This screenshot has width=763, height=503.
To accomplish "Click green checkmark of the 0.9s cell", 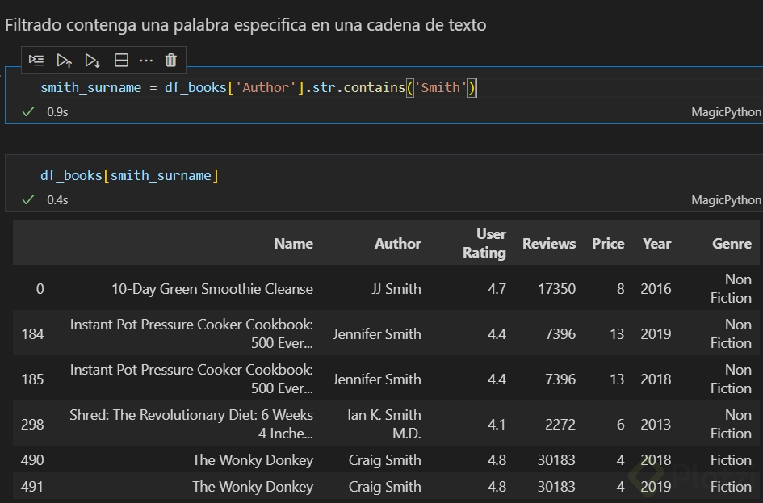I will click(x=28, y=112).
